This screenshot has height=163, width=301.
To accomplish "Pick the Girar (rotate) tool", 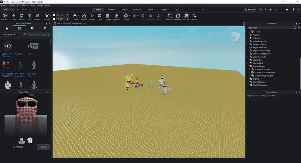I will tap(29, 17).
